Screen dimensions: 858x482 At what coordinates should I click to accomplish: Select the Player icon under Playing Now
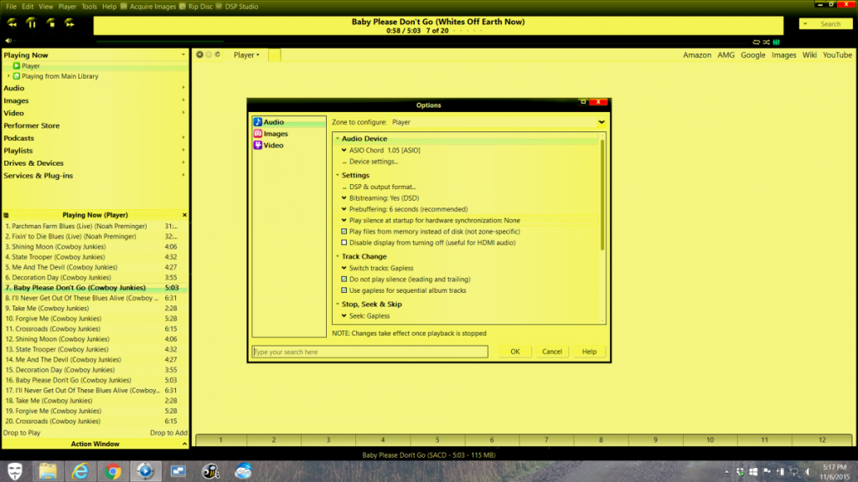(17, 65)
